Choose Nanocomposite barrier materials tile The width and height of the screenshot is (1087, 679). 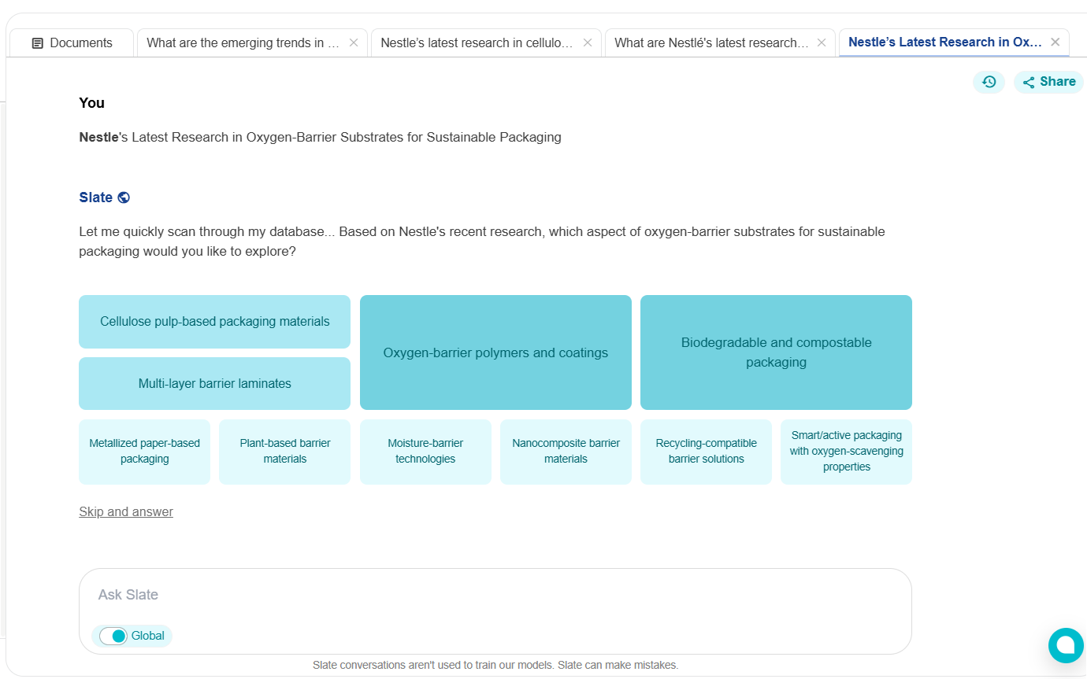point(566,452)
